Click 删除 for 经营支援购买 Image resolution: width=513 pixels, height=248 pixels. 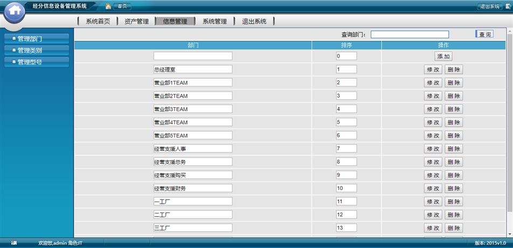(x=454, y=175)
